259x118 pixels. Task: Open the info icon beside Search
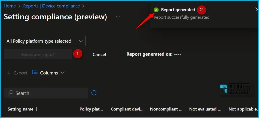tap(94, 93)
